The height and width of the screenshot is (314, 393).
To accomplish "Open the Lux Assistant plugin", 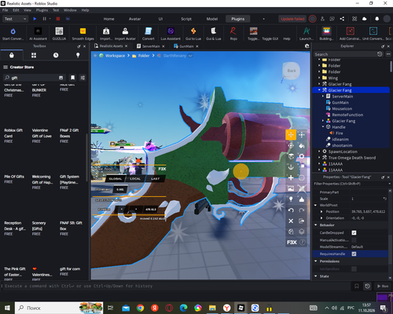I will point(171,34).
